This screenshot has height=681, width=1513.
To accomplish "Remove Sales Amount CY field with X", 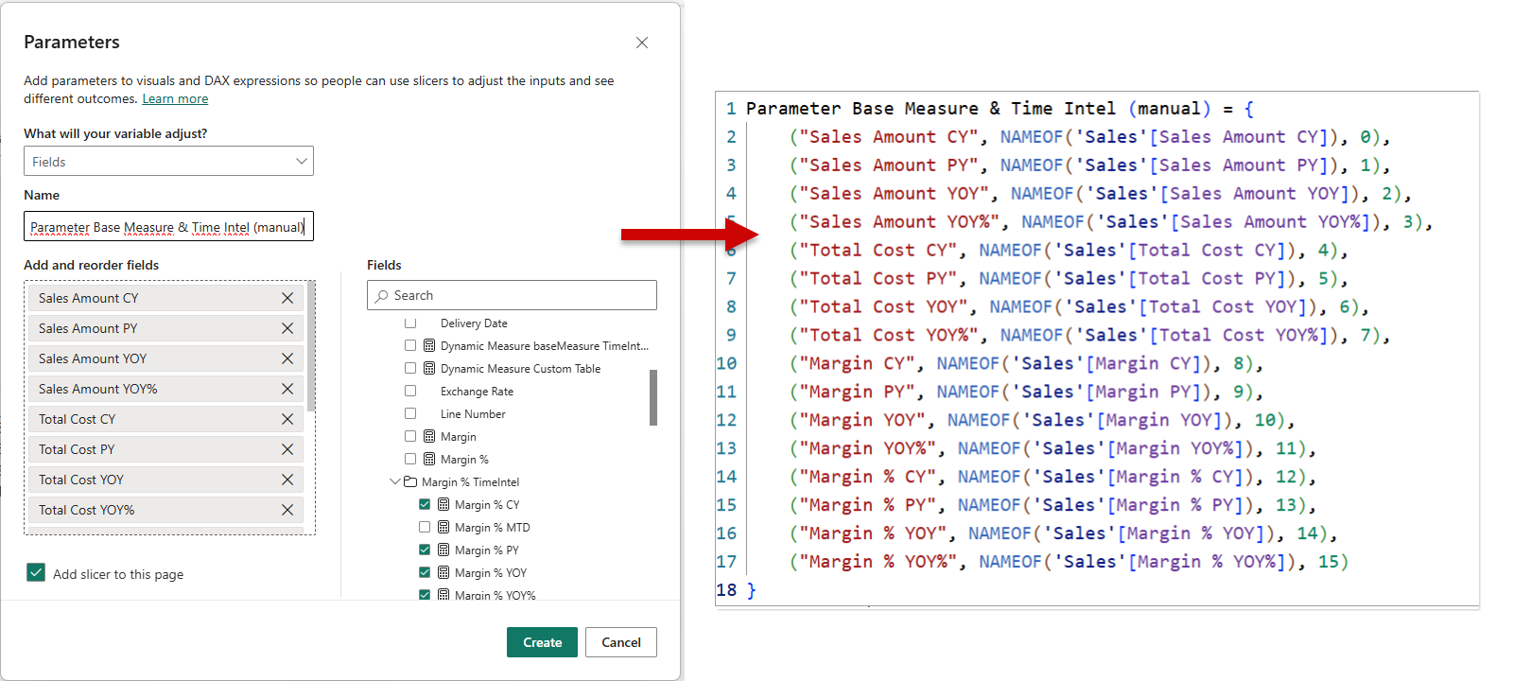I will (287, 298).
